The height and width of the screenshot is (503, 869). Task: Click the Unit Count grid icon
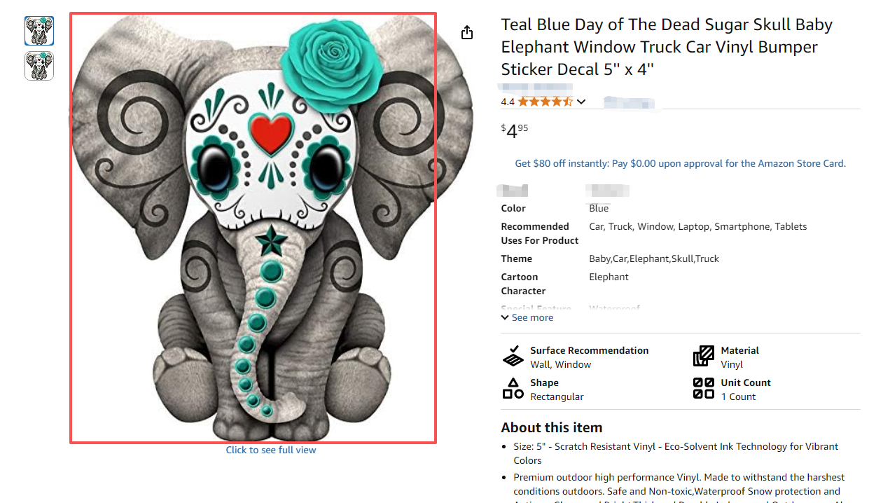click(x=704, y=389)
